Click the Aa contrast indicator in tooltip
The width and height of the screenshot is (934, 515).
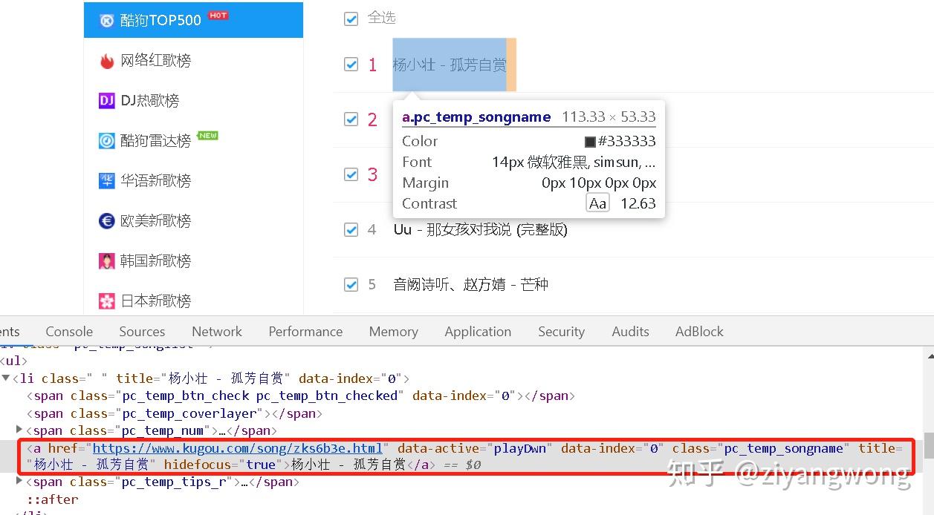pos(597,203)
